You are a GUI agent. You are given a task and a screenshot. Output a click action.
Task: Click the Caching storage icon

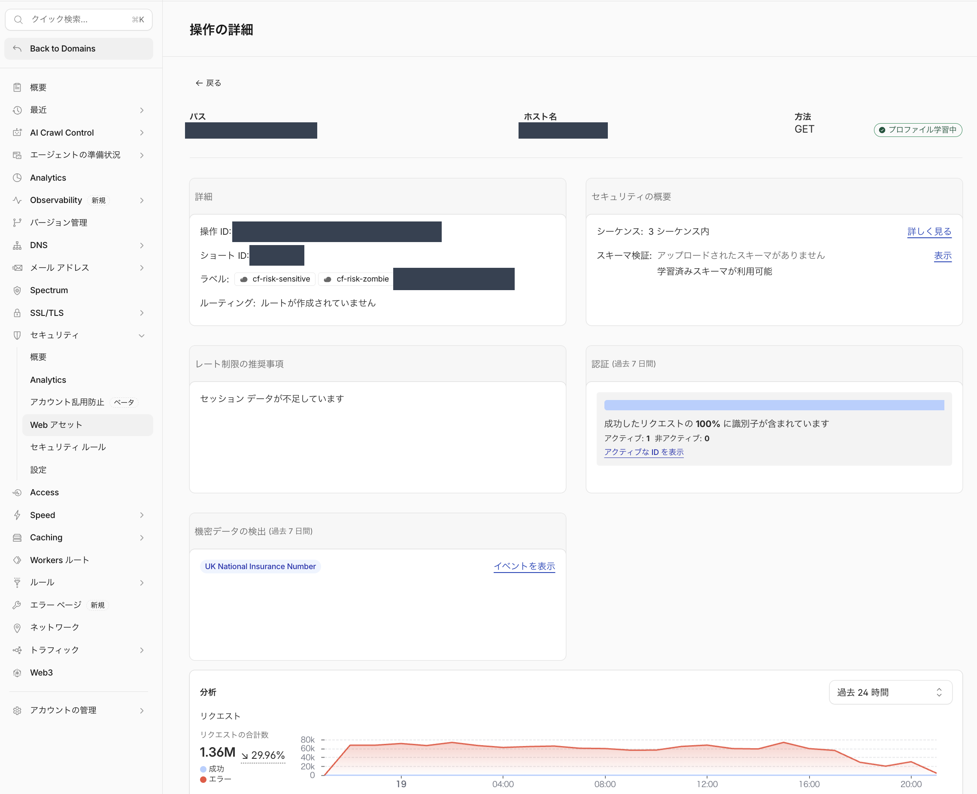(17, 537)
